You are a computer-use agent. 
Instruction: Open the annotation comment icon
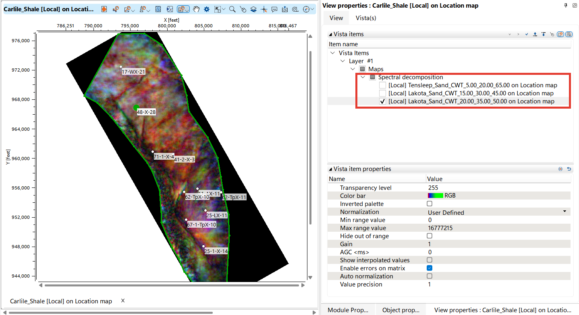coord(274,9)
